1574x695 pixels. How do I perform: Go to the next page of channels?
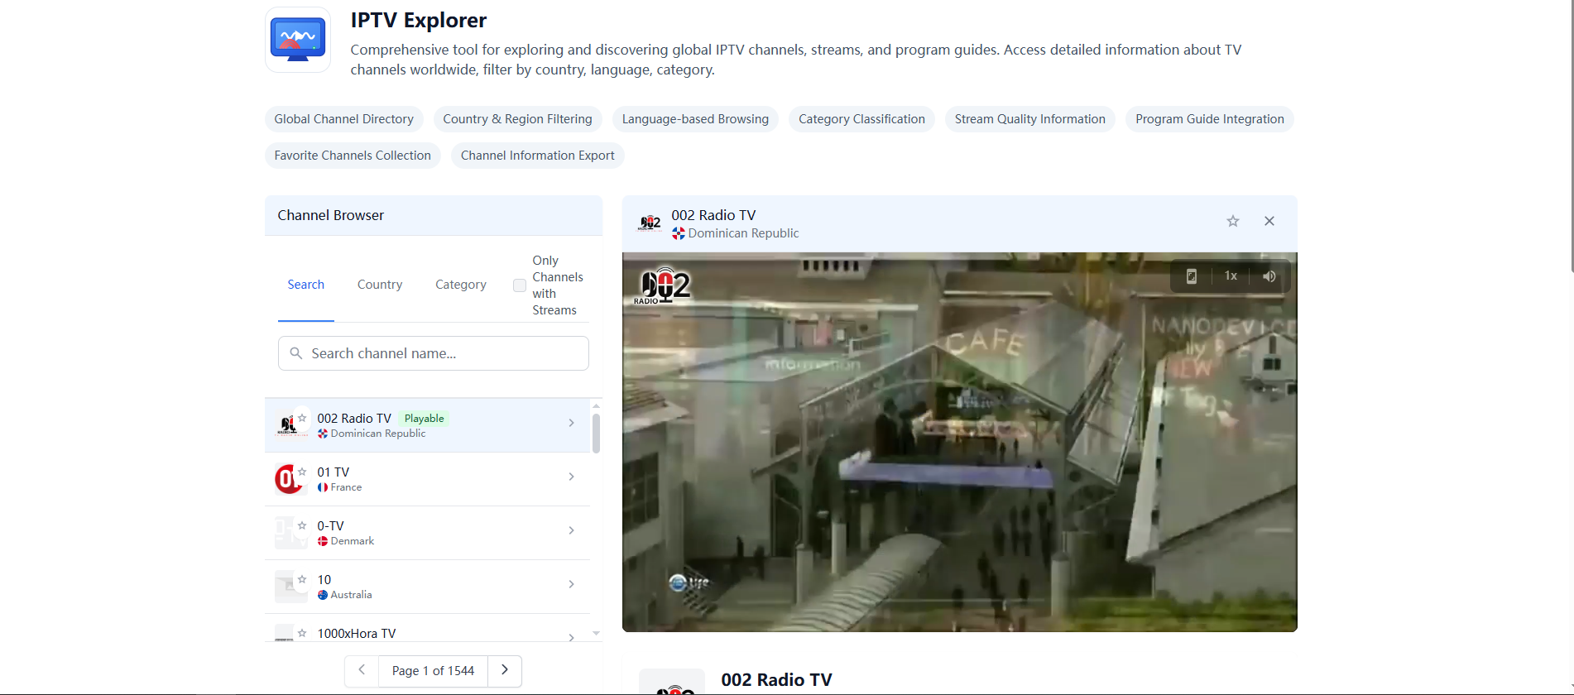pyautogui.click(x=505, y=670)
